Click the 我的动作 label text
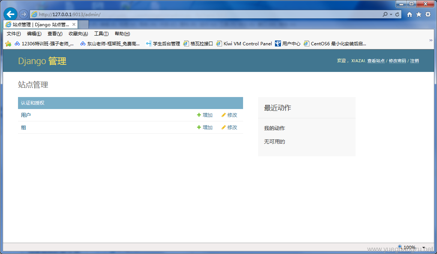This screenshot has height=254, width=437. tap(275, 128)
